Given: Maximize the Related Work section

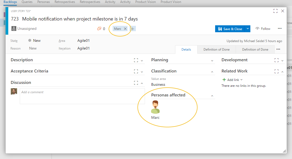Looking at the screenshot, I should pos(276,71).
